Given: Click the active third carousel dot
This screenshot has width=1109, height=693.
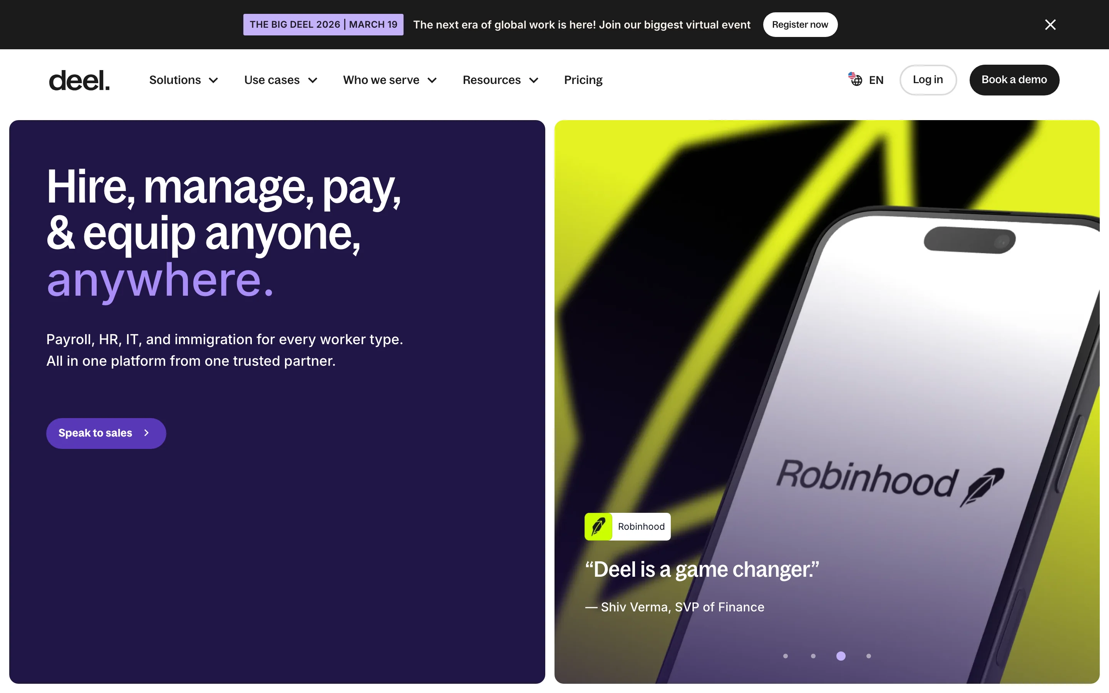Looking at the screenshot, I should click(841, 656).
